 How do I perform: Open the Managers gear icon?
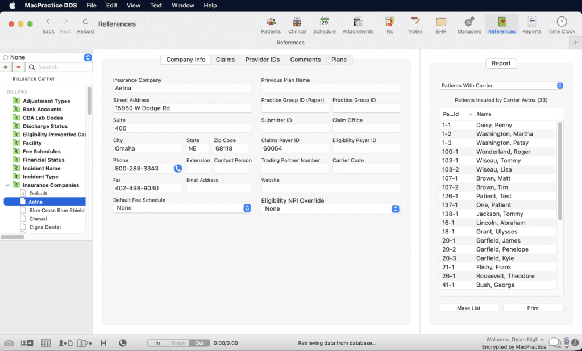pyautogui.click(x=469, y=25)
